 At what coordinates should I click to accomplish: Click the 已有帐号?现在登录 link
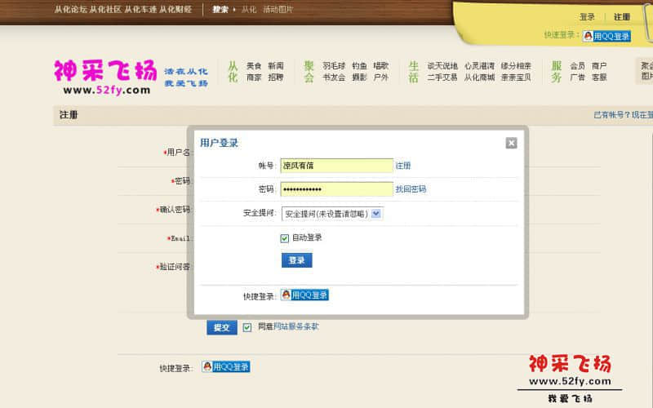click(623, 115)
